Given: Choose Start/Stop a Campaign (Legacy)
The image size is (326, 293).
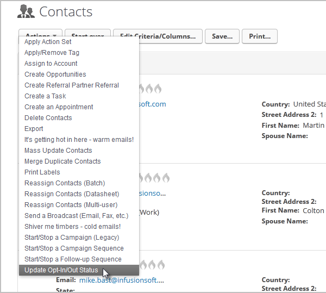Looking at the screenshot, I should [79, 237].
